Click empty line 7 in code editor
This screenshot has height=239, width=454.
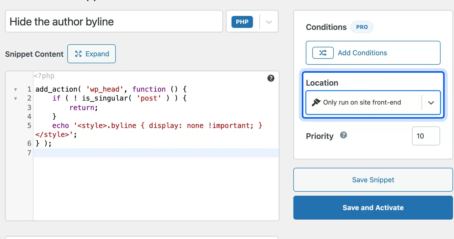click(x=156, y=153)
